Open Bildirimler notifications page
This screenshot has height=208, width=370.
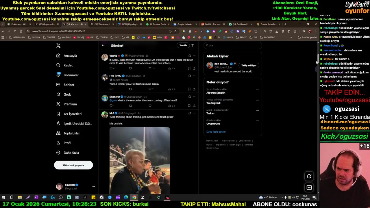67,75
